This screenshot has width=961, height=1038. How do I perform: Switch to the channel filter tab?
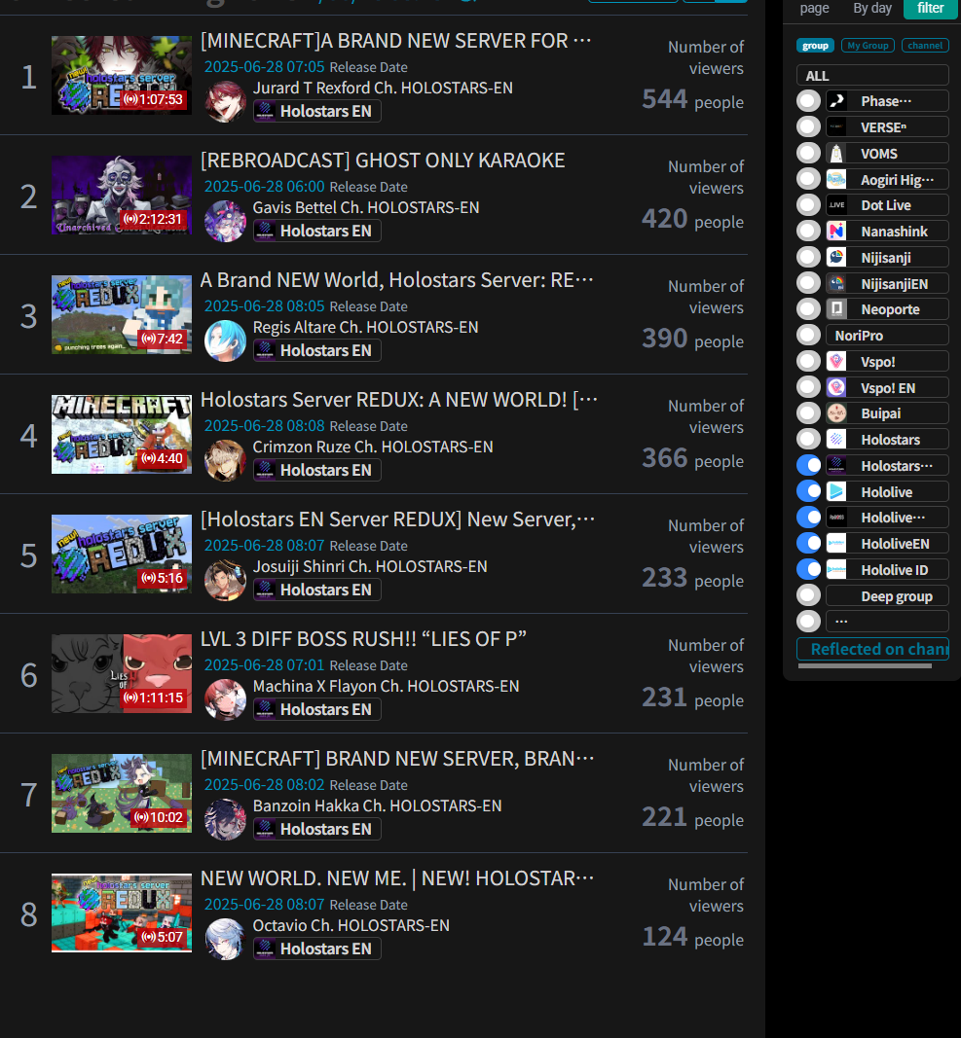pos(925,46)
